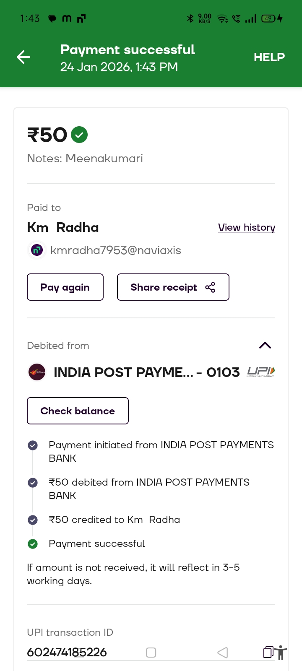The height and width of the screenshot is (671, 302).
Task: Open View history link for Km Radha
Action: click(x=246, y=227)
